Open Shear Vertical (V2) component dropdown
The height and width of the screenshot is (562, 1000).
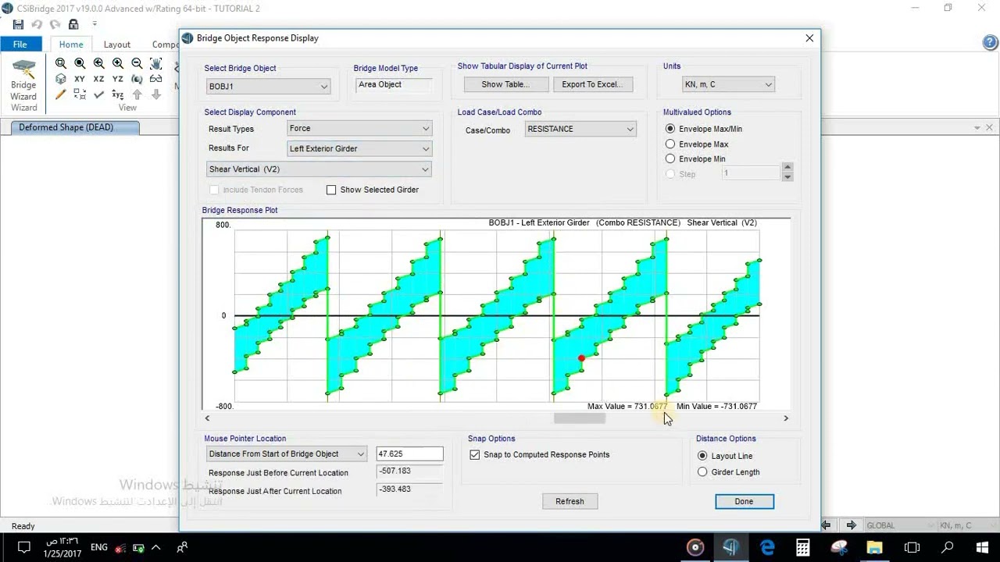tap(319, 169)
